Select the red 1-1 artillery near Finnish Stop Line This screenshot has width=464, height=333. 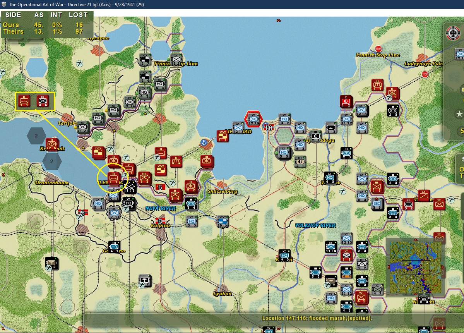[377, 85]
